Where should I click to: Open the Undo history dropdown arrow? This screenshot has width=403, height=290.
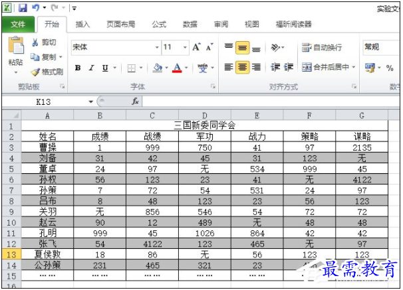click(x=45, y=8)
